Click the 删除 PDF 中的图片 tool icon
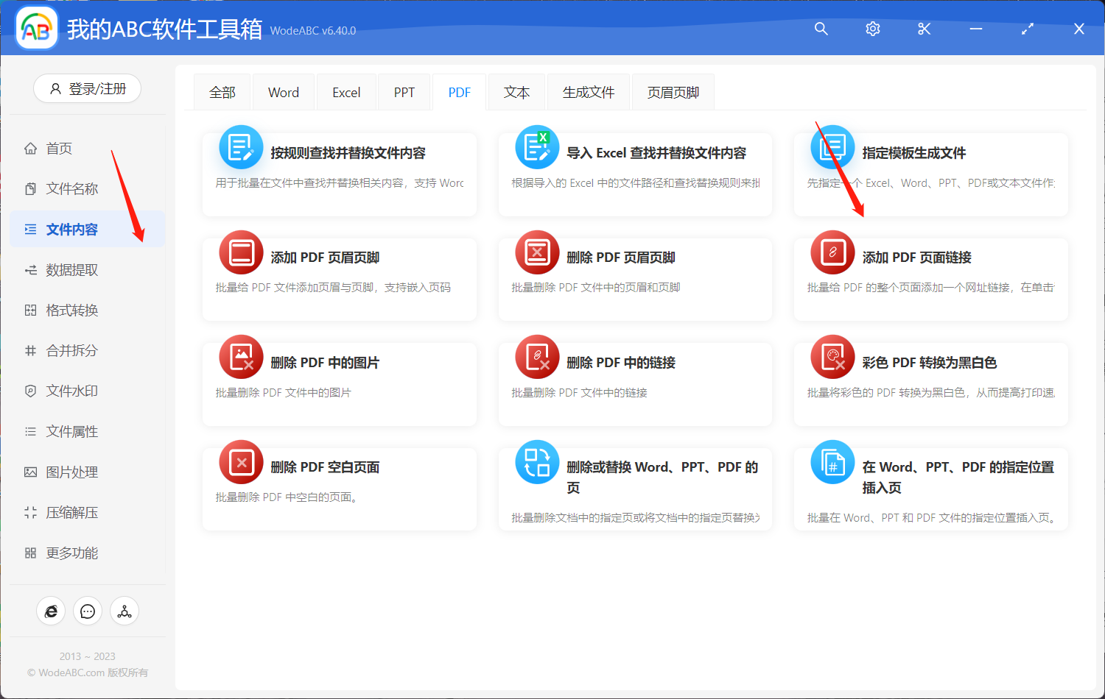This screenshot has width=1105, height=699. (x=241, y=357)
